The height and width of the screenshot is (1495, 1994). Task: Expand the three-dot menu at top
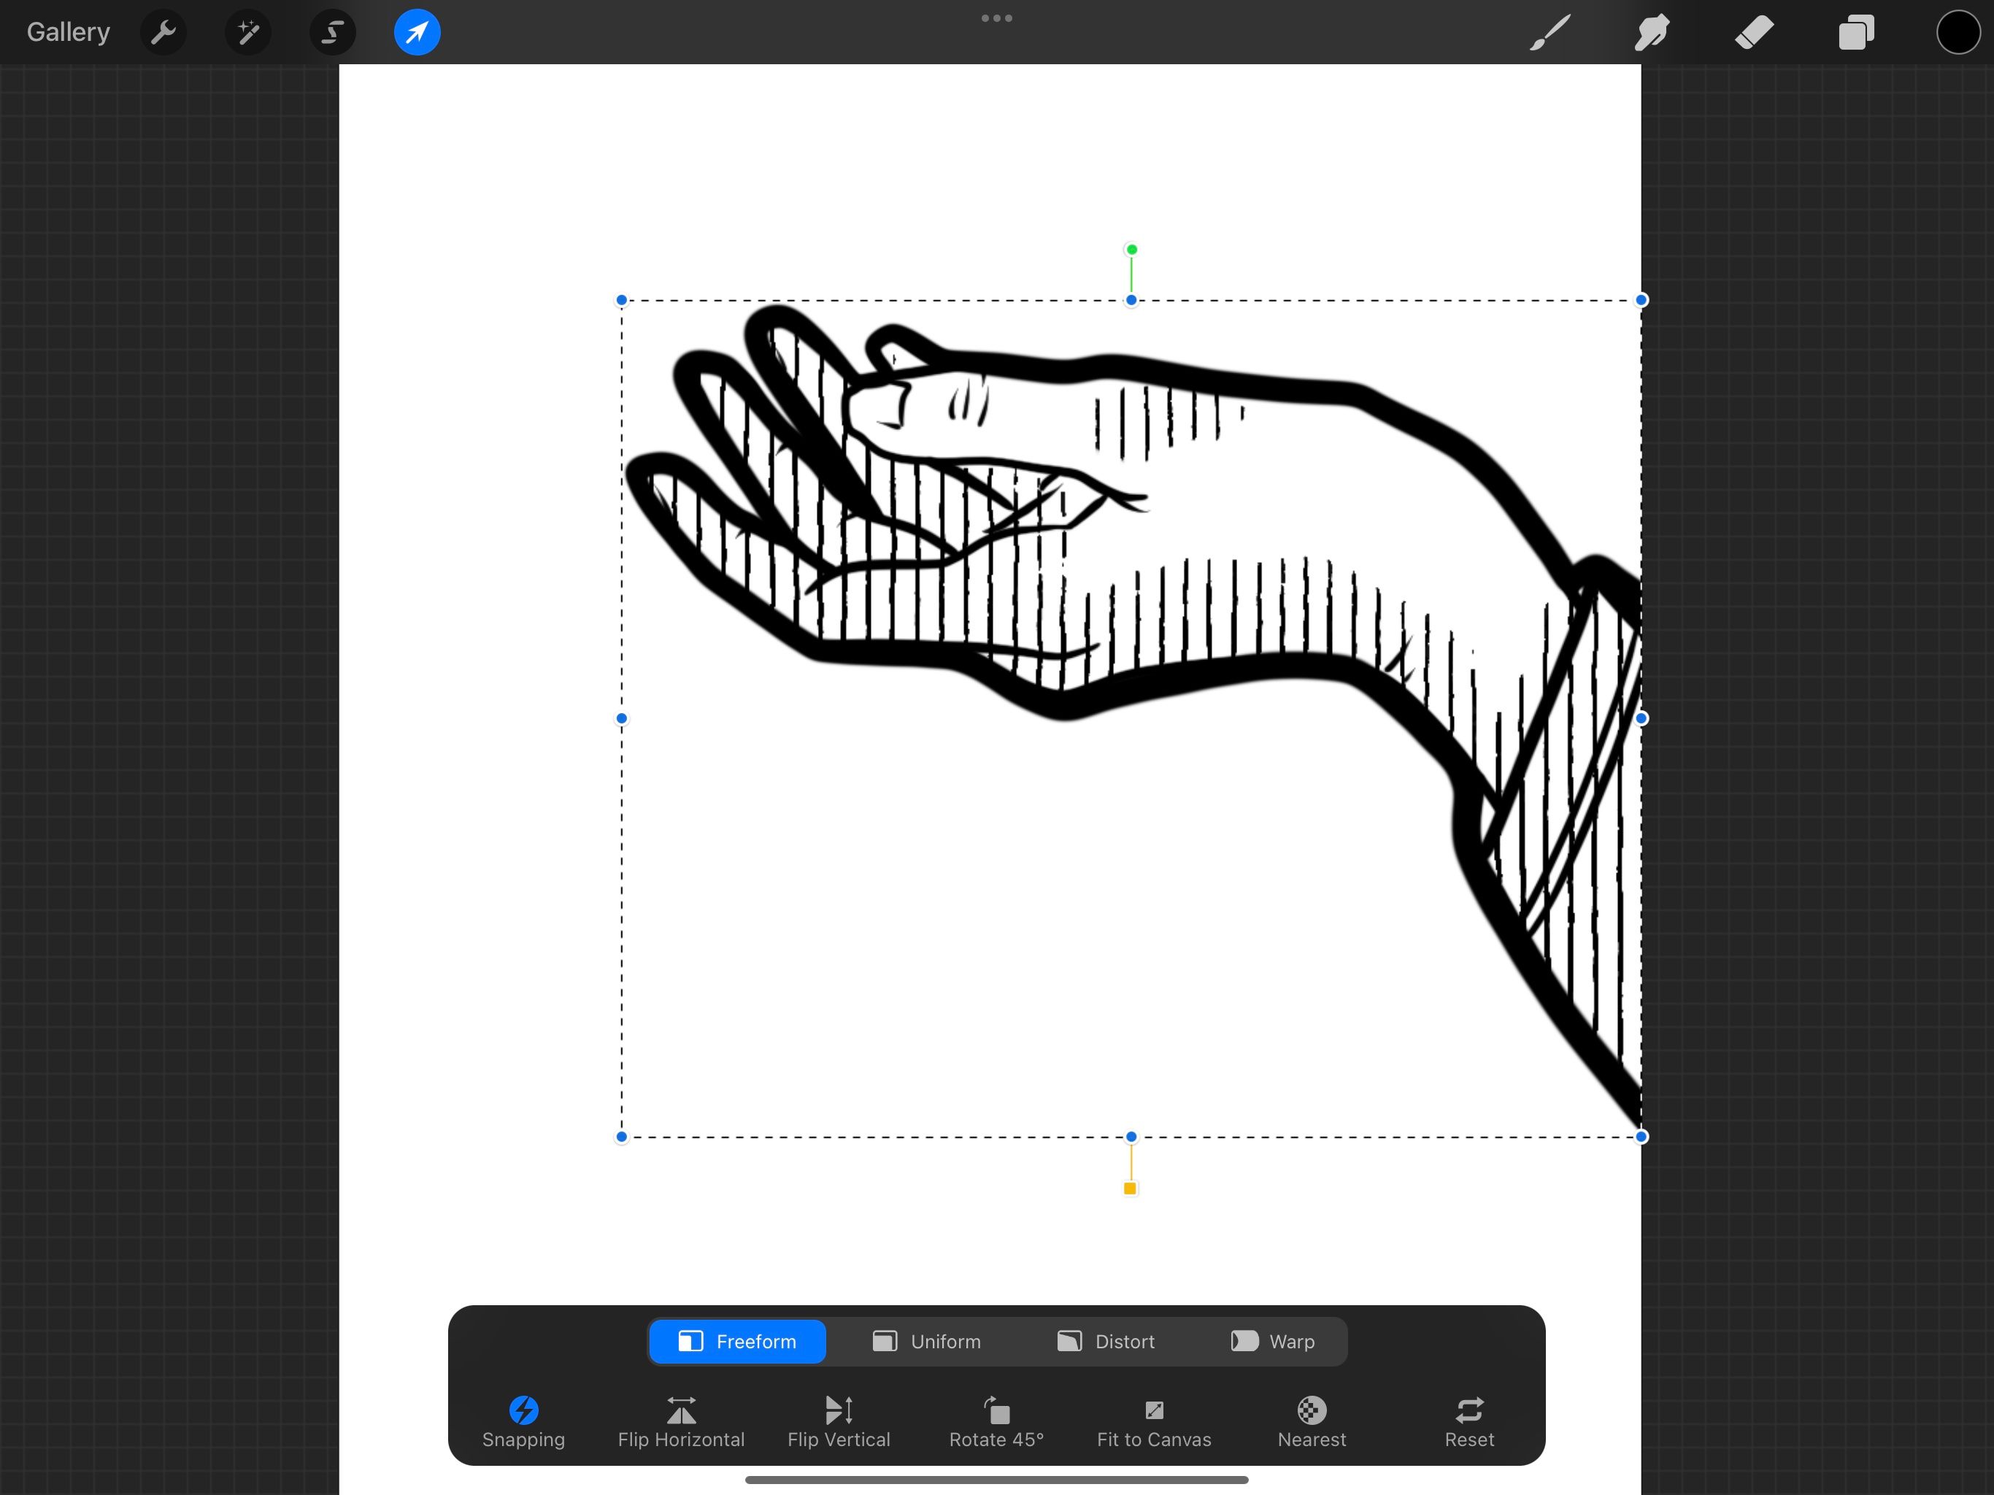tap(996, 18)
